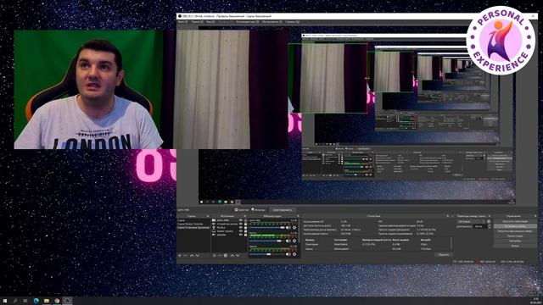Viewport: 543px width, 305px height.
Task: Open source Свойства from the preview toolbar
Action: point(242,209)
